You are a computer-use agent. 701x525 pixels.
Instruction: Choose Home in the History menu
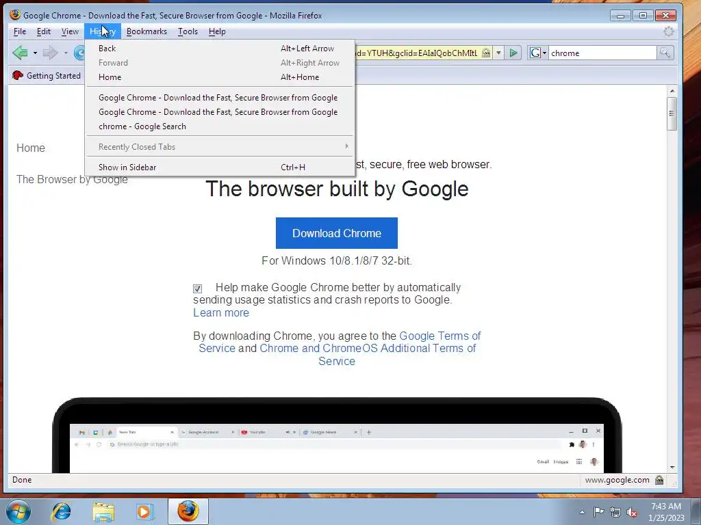click(x=219, y=77)
